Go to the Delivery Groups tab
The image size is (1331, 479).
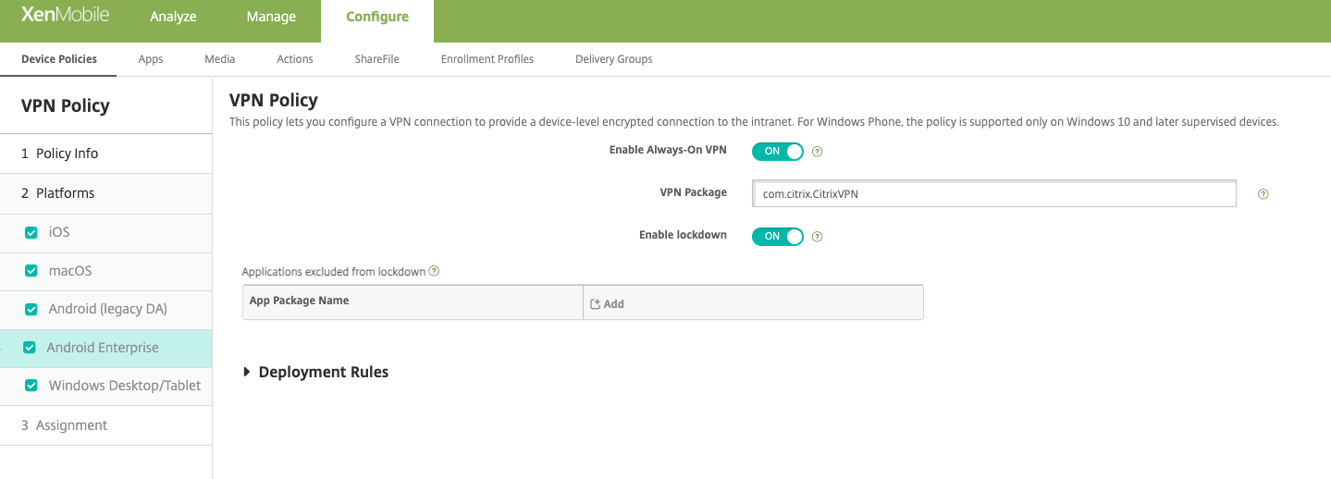(x=613, y=59)
